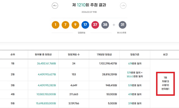Click the 4개번호 일치 criterion
This screenshot has width=179, height=108.
pos(135,94)
